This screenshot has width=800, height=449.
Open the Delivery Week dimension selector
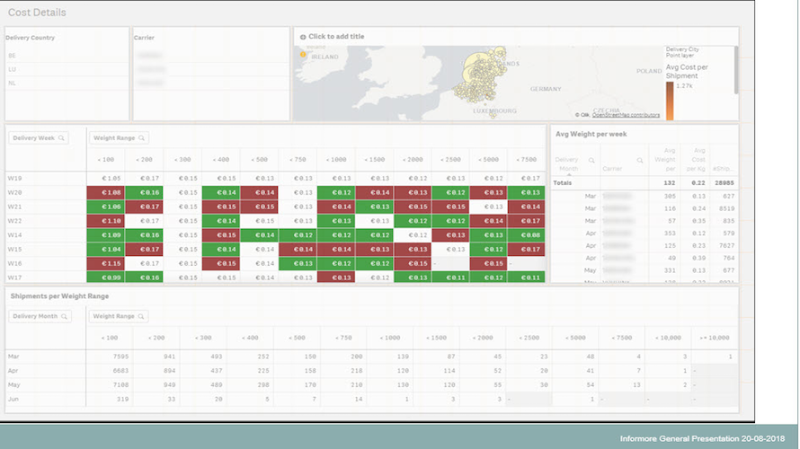tap(39, 138)
